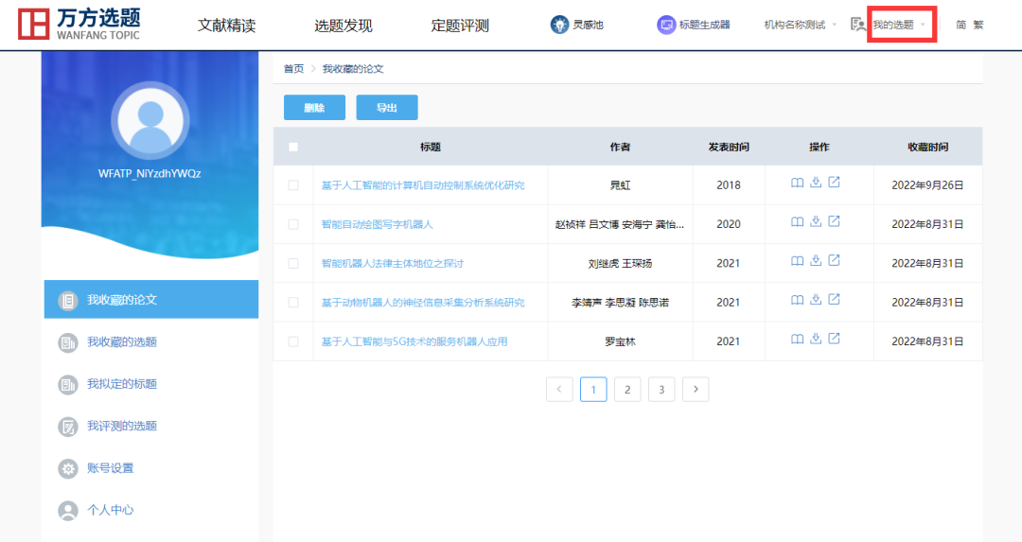Click the read icon for the 2018 paper
This screenshot has width=1022, height=542.
pos(798,184)
